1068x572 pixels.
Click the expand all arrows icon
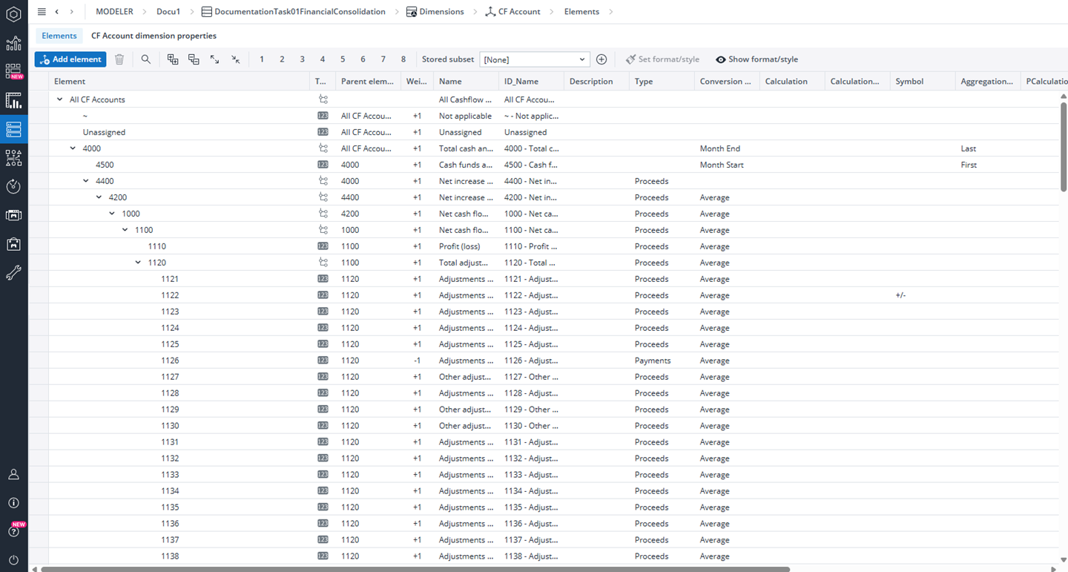pos(214,59)
